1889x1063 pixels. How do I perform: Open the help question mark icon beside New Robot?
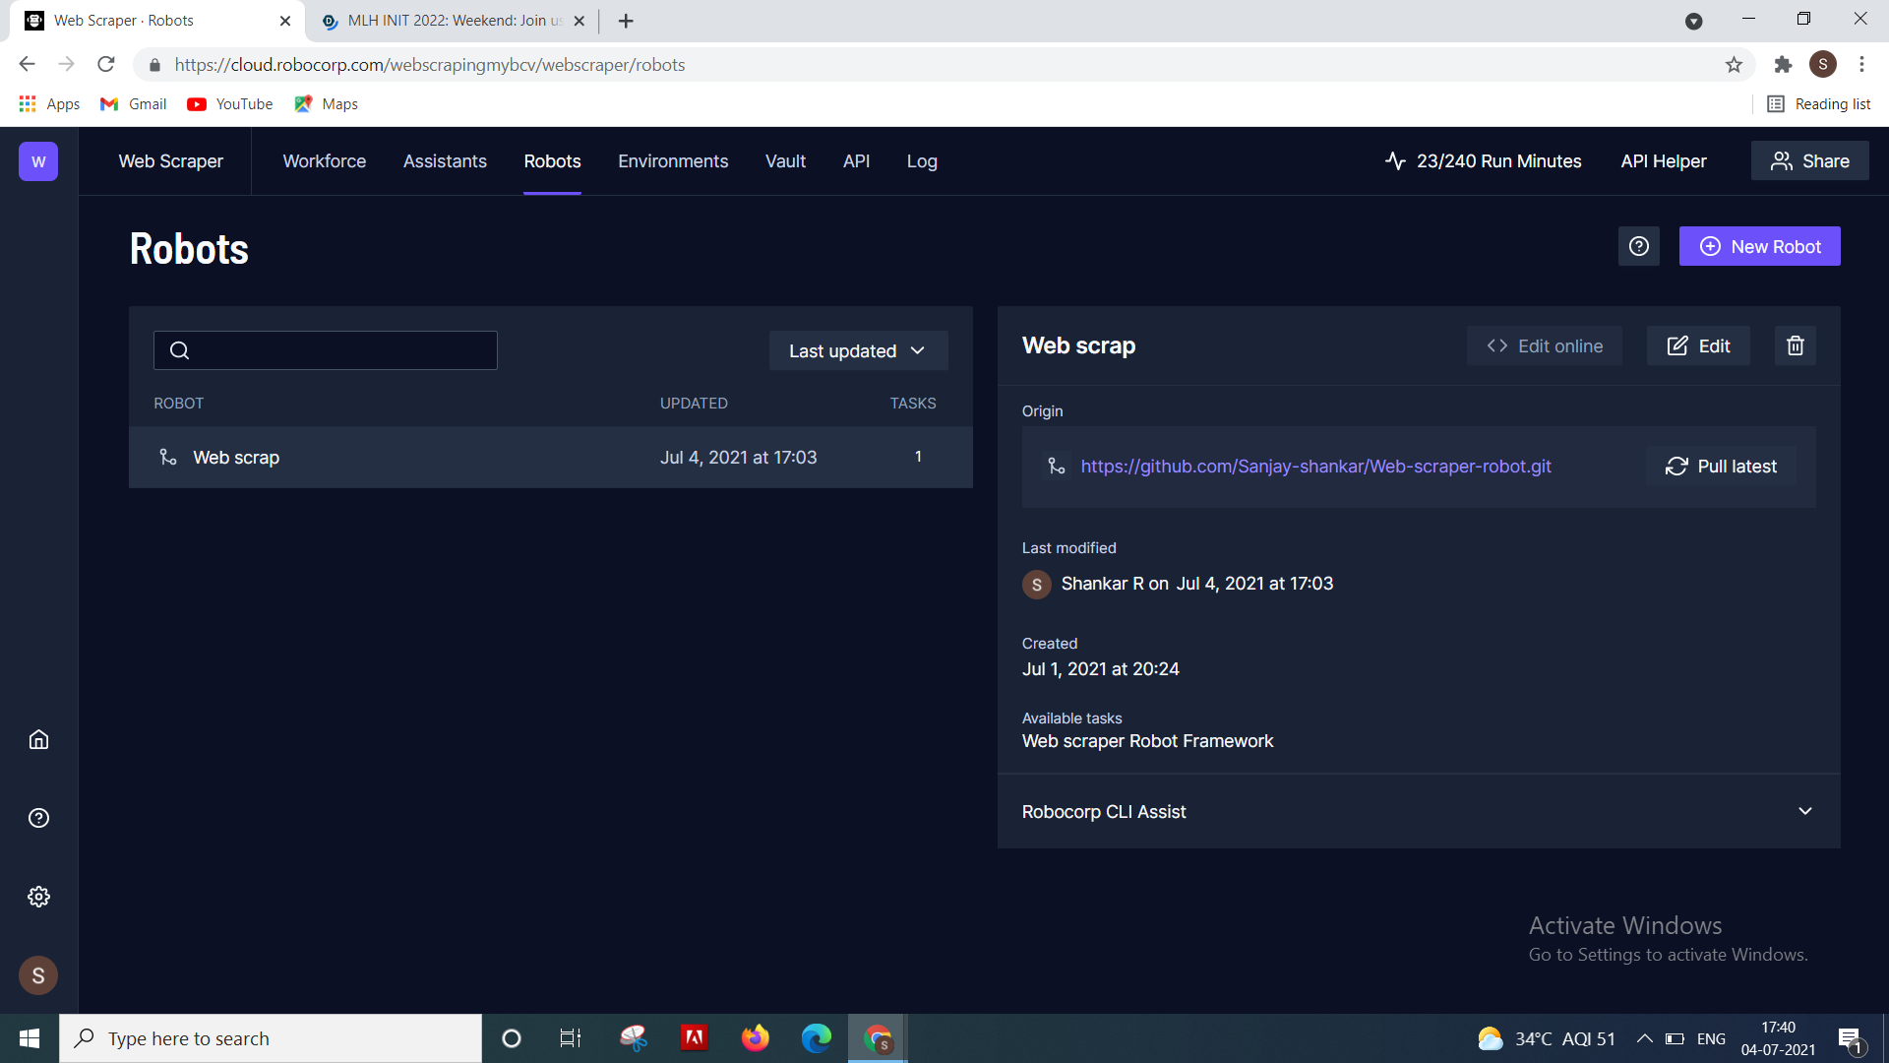(1638, 246)
